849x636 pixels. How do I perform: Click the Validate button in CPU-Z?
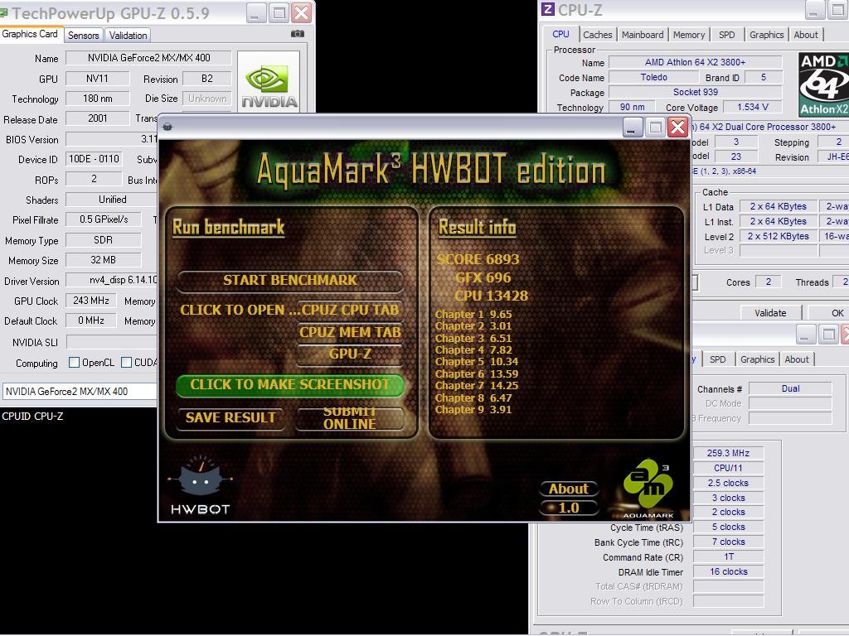tap(770, 312)
